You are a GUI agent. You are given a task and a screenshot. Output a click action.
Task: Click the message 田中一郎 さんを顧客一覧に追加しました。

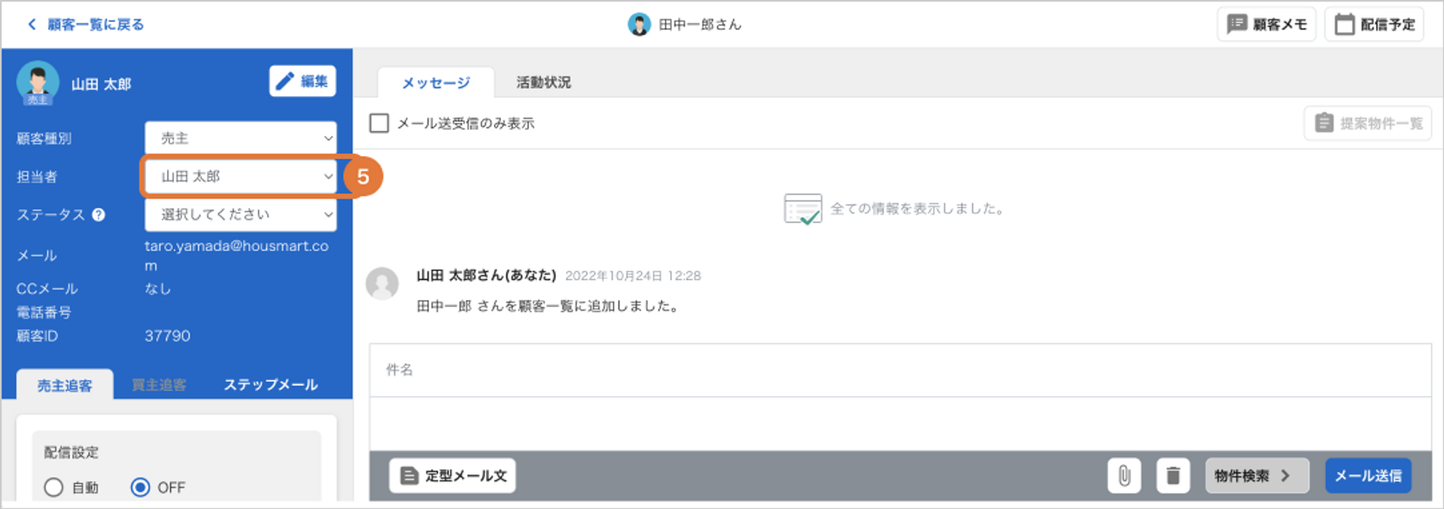549,306
